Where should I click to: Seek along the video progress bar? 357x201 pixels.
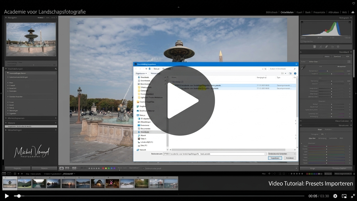(159, 196)
